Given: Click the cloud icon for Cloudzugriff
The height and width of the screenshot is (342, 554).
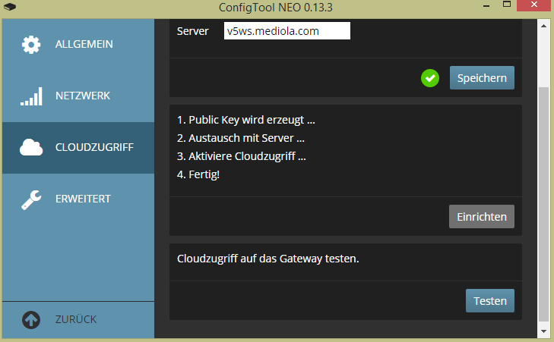Looking at the screenshot, I should click(31, 148).
